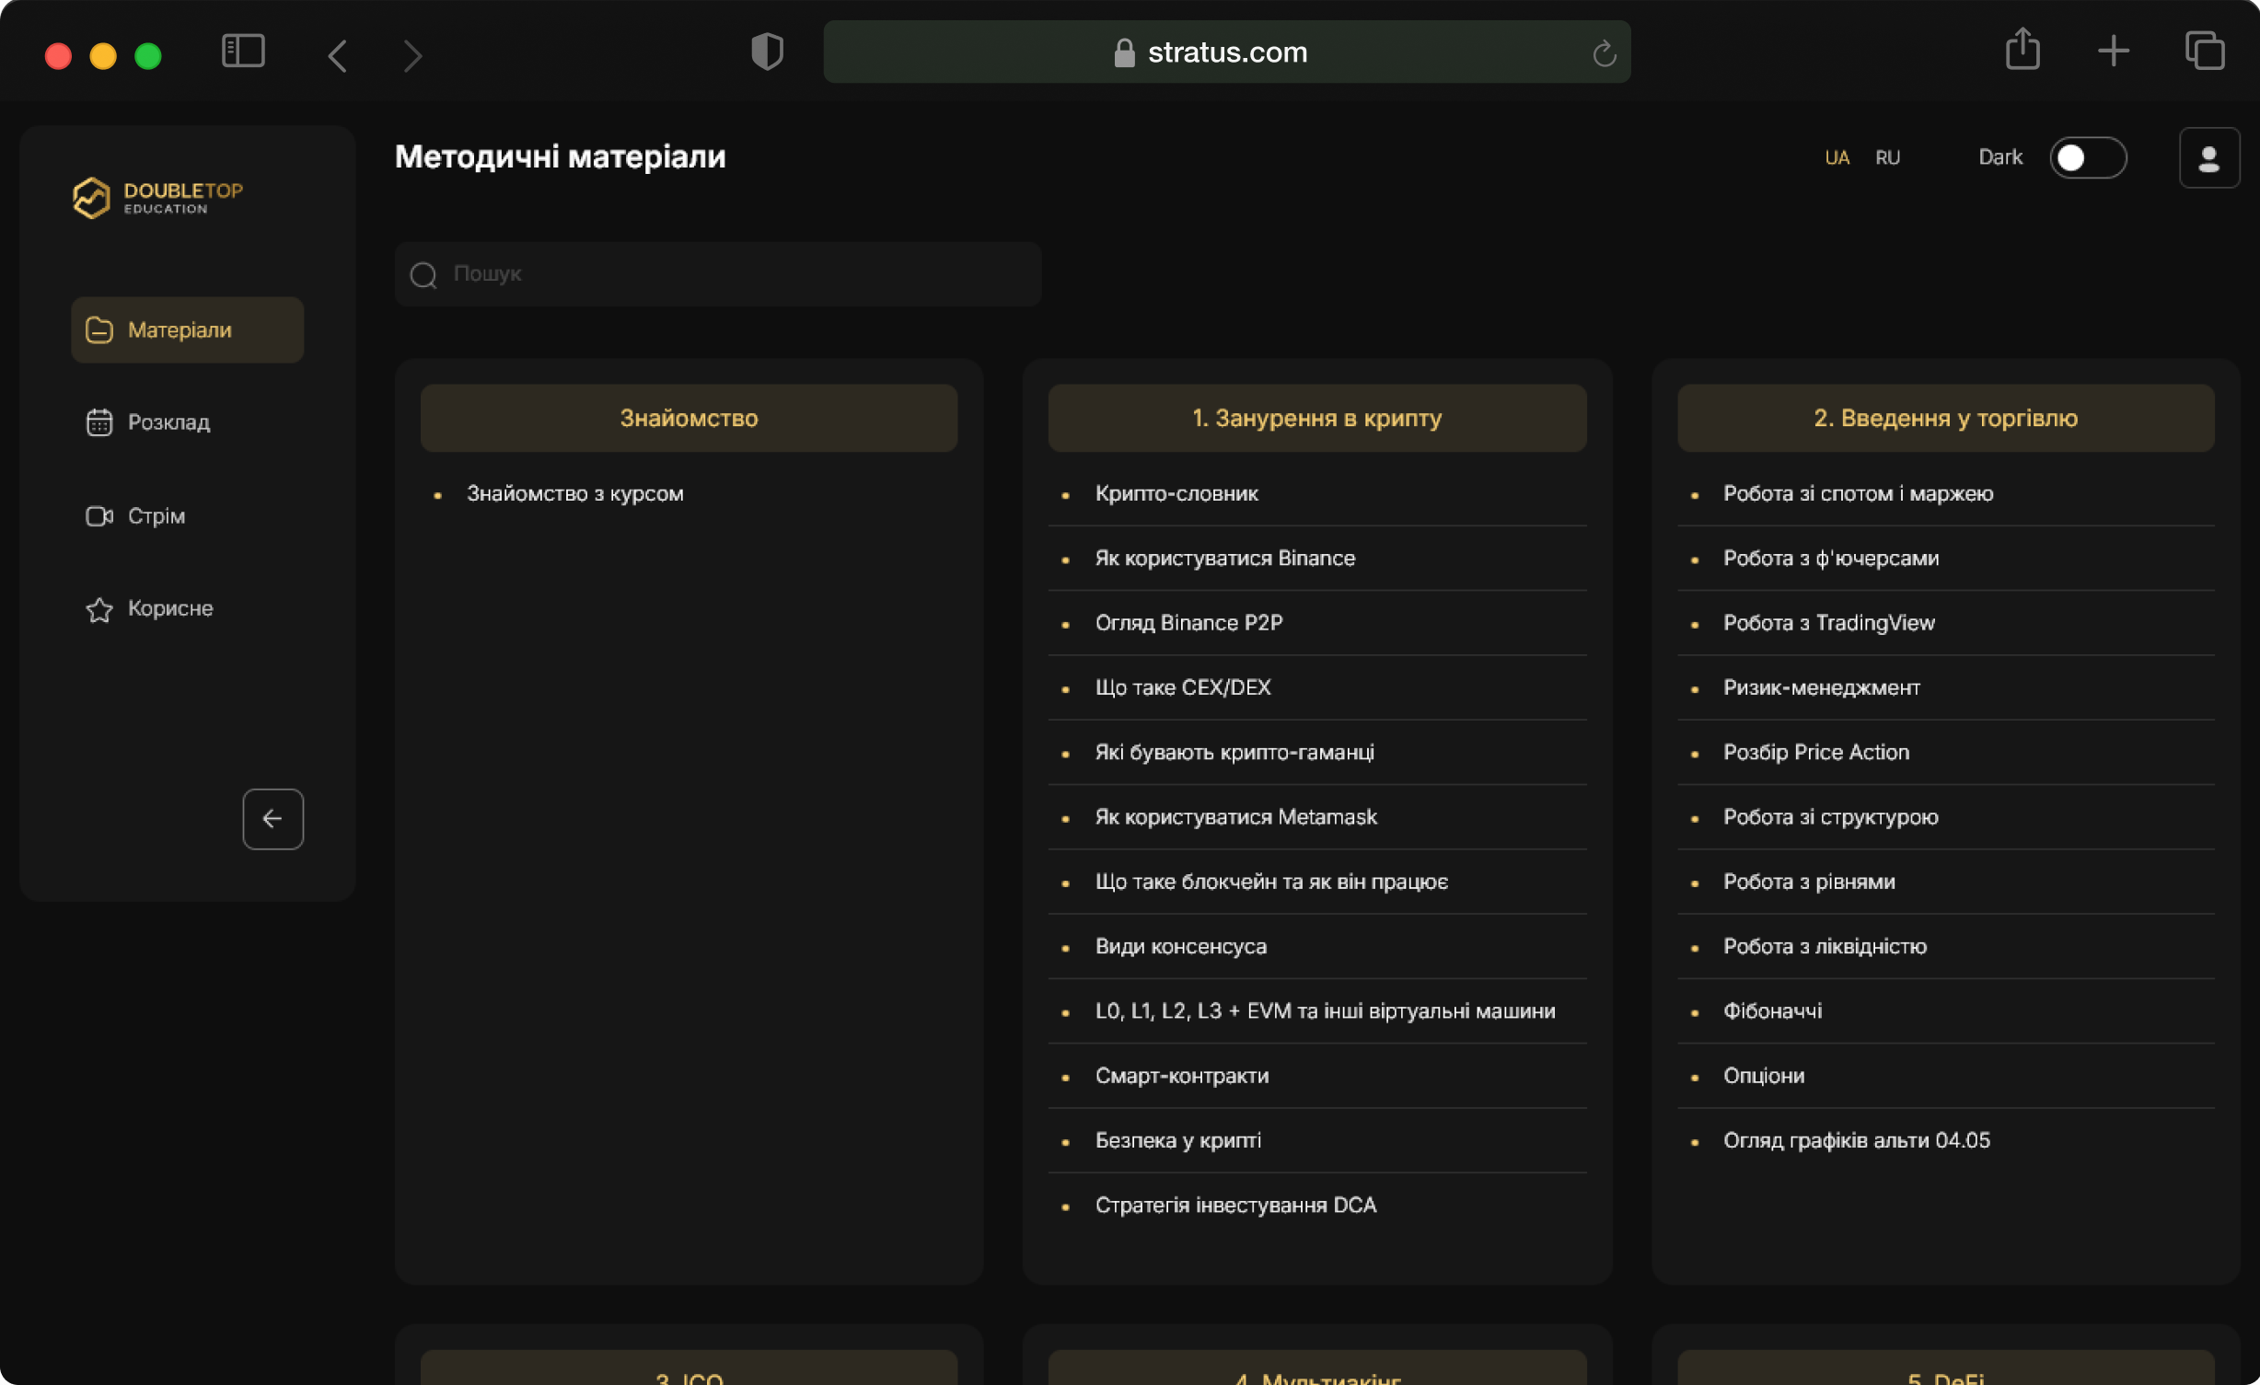Reload the page with refresh icon
Viewport: 2260px width, 1385px height.
1604,53
